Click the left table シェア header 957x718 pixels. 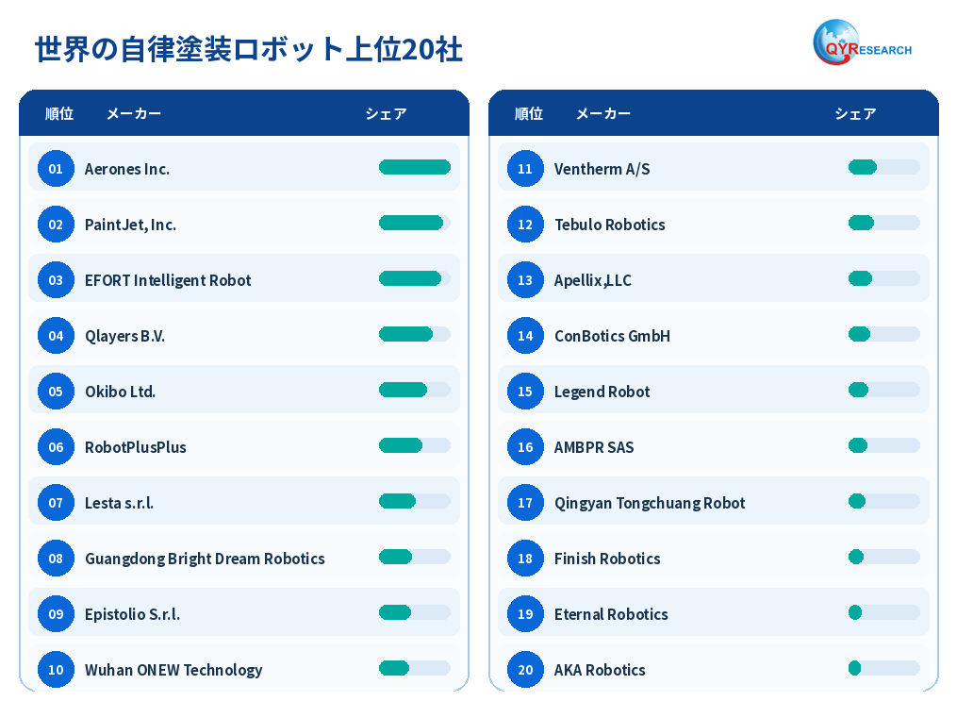pos(386,113)
